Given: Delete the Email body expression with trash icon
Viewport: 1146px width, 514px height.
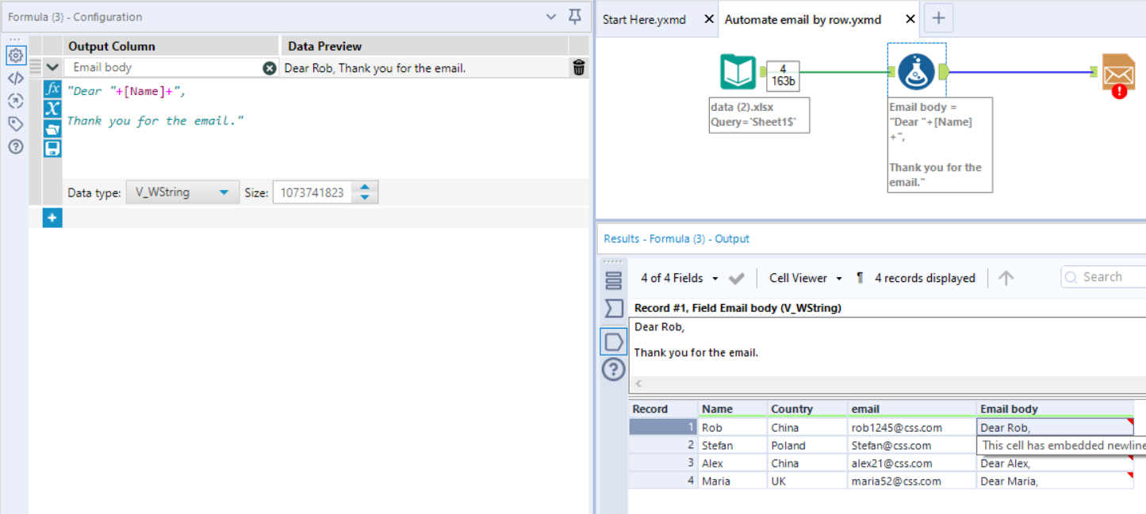Looking at the screenshot, I should coord(579,67).
